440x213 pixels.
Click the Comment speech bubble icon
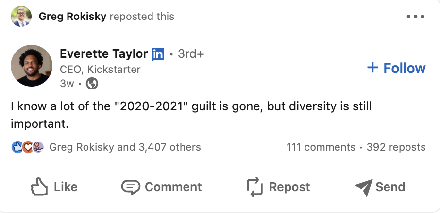pyautogui.click(x=130, y=187)
